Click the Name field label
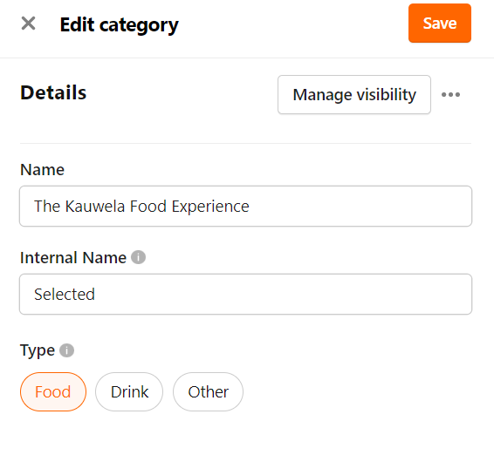The image size is (494, 455). 42,170
